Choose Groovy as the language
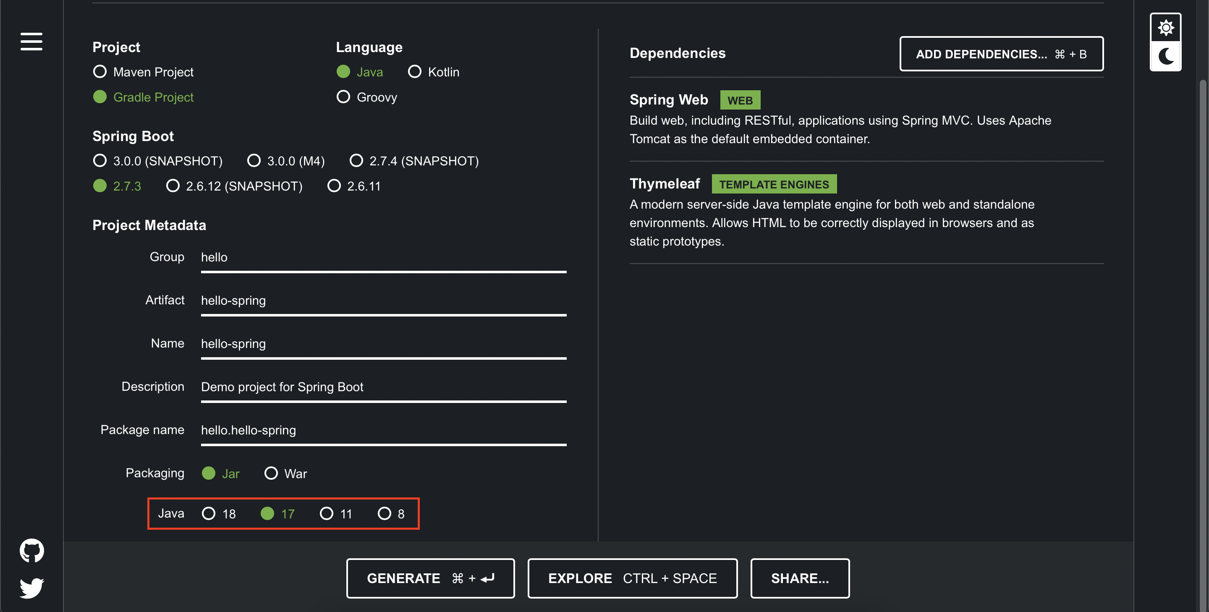The image size is (1209, 612). point(343,97)
